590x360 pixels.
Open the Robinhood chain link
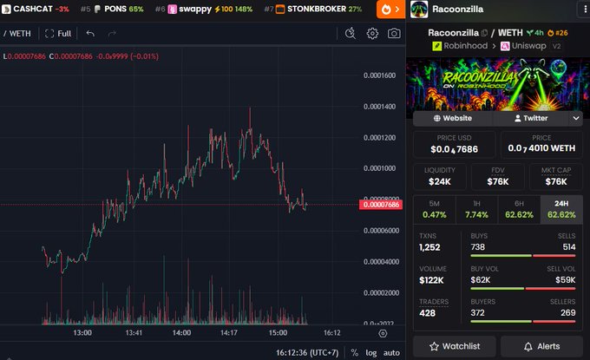click(x=460, y=46)
